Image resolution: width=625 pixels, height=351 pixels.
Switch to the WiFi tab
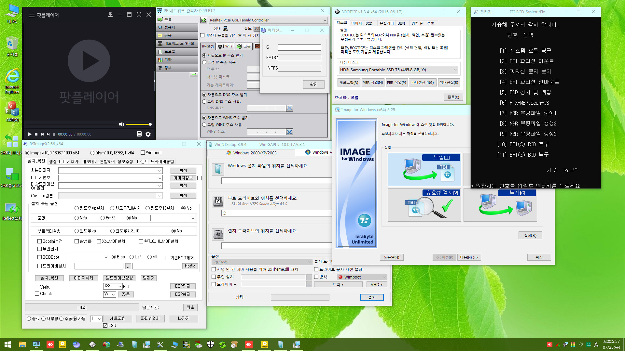[x=225, y=46]
